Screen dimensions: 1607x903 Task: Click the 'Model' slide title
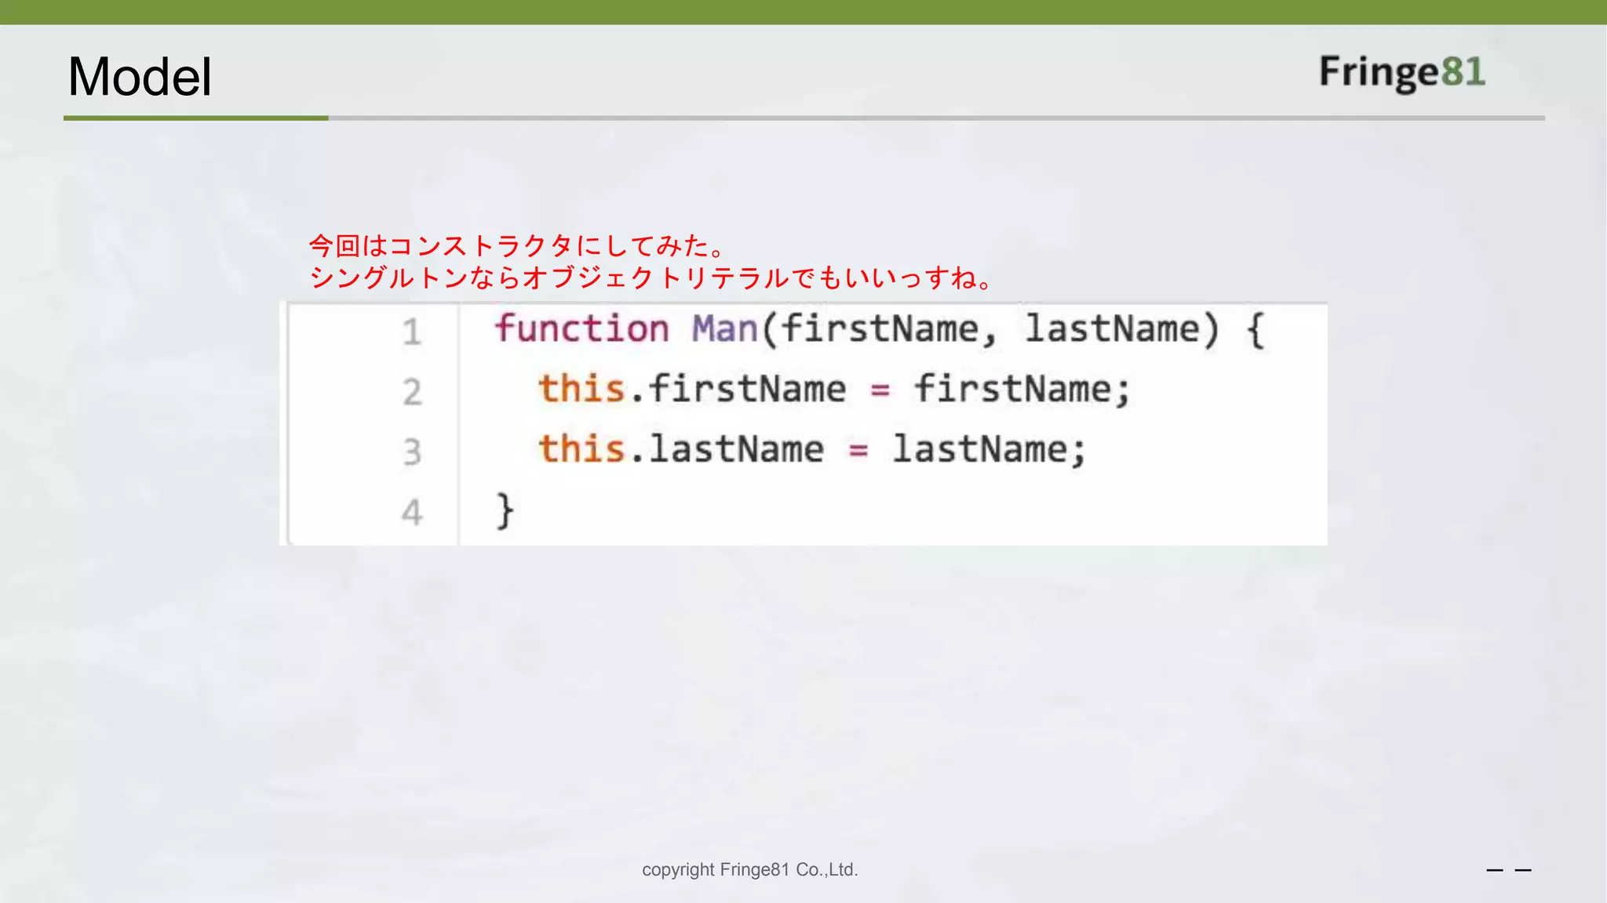[140, 77]
